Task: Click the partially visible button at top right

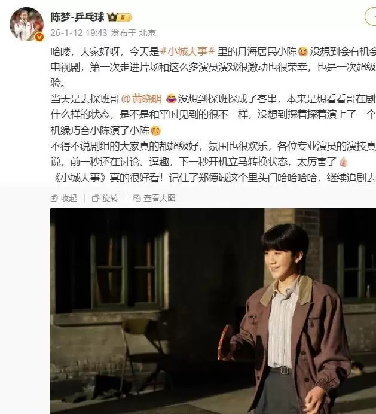Action: 371,17
